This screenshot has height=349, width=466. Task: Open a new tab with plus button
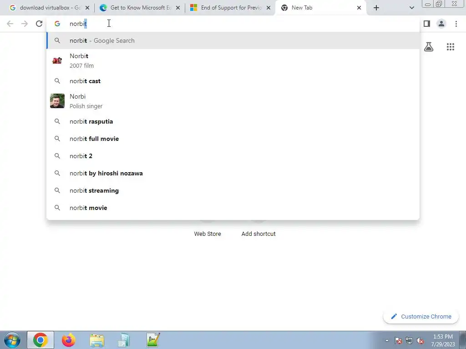(x=376, y=8)
